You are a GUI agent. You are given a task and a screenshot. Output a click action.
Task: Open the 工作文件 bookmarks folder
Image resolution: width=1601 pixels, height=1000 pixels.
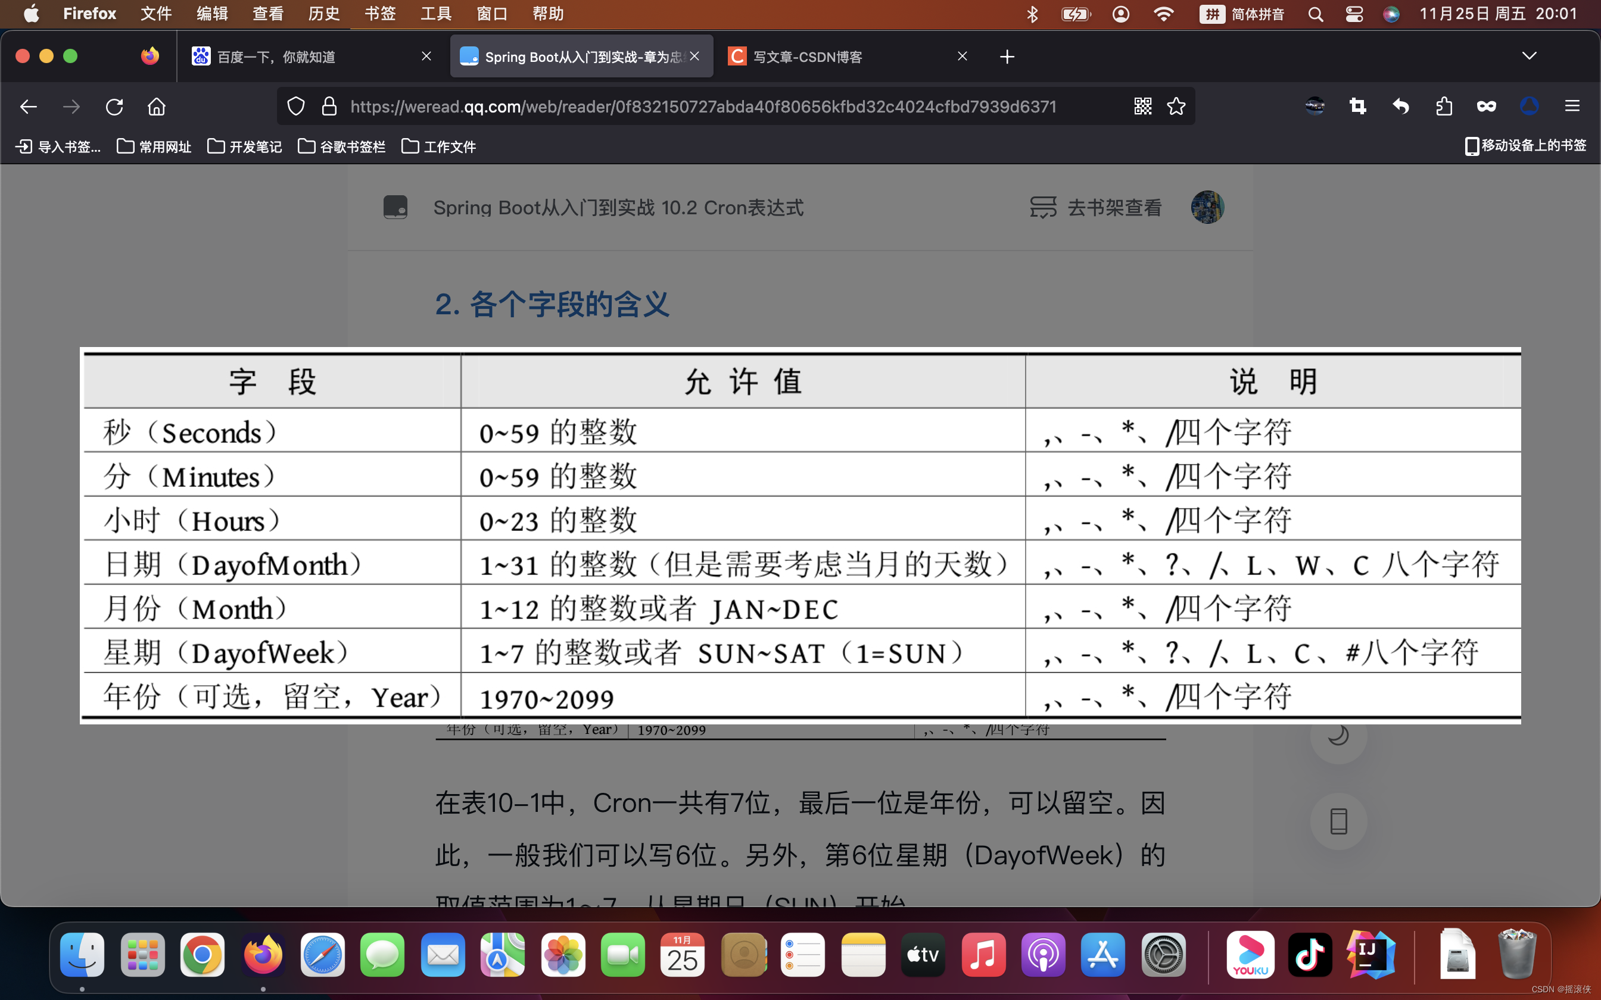(438, 146)
